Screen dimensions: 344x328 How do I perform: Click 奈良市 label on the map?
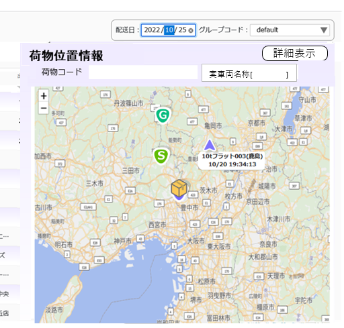pyautogui.click(x=268, y=244)
